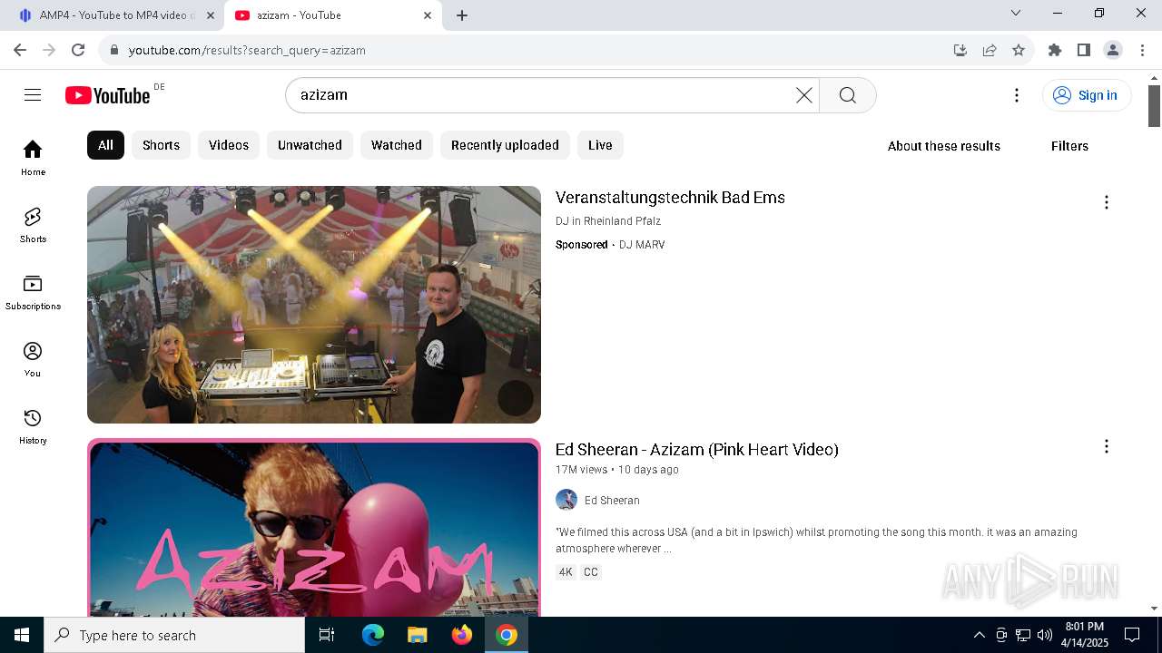1162x653 pixels.
Task: Open History in the sidebar
Action: point(33,426)
